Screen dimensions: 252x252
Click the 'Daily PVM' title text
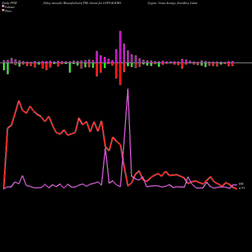(10, 3)
